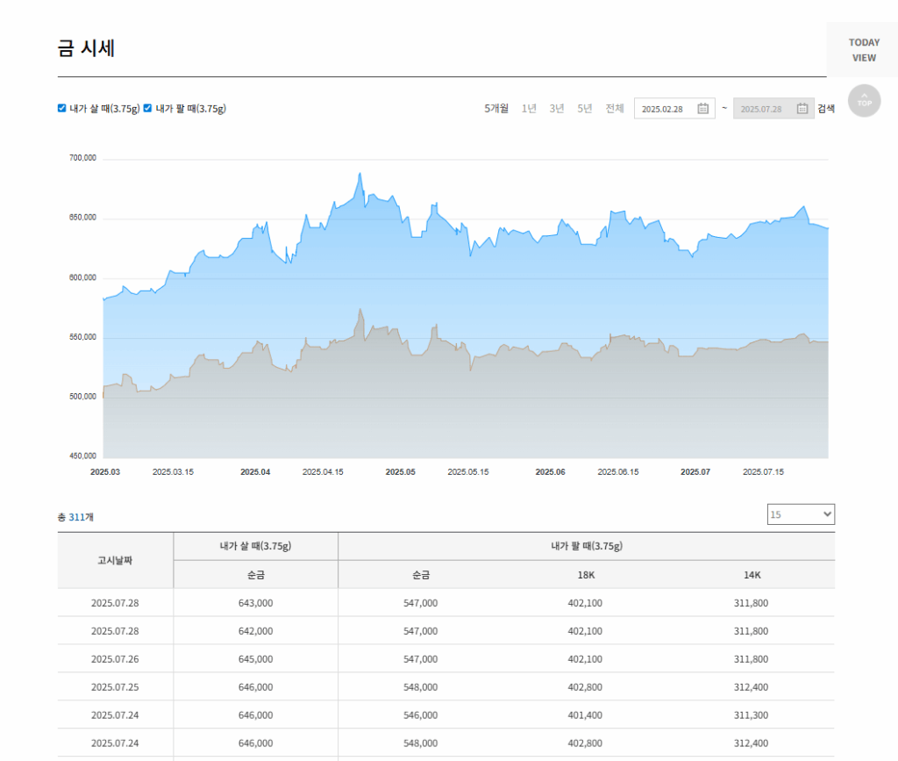
Task: Click the total count 311 number
Action: click(76, 518)
